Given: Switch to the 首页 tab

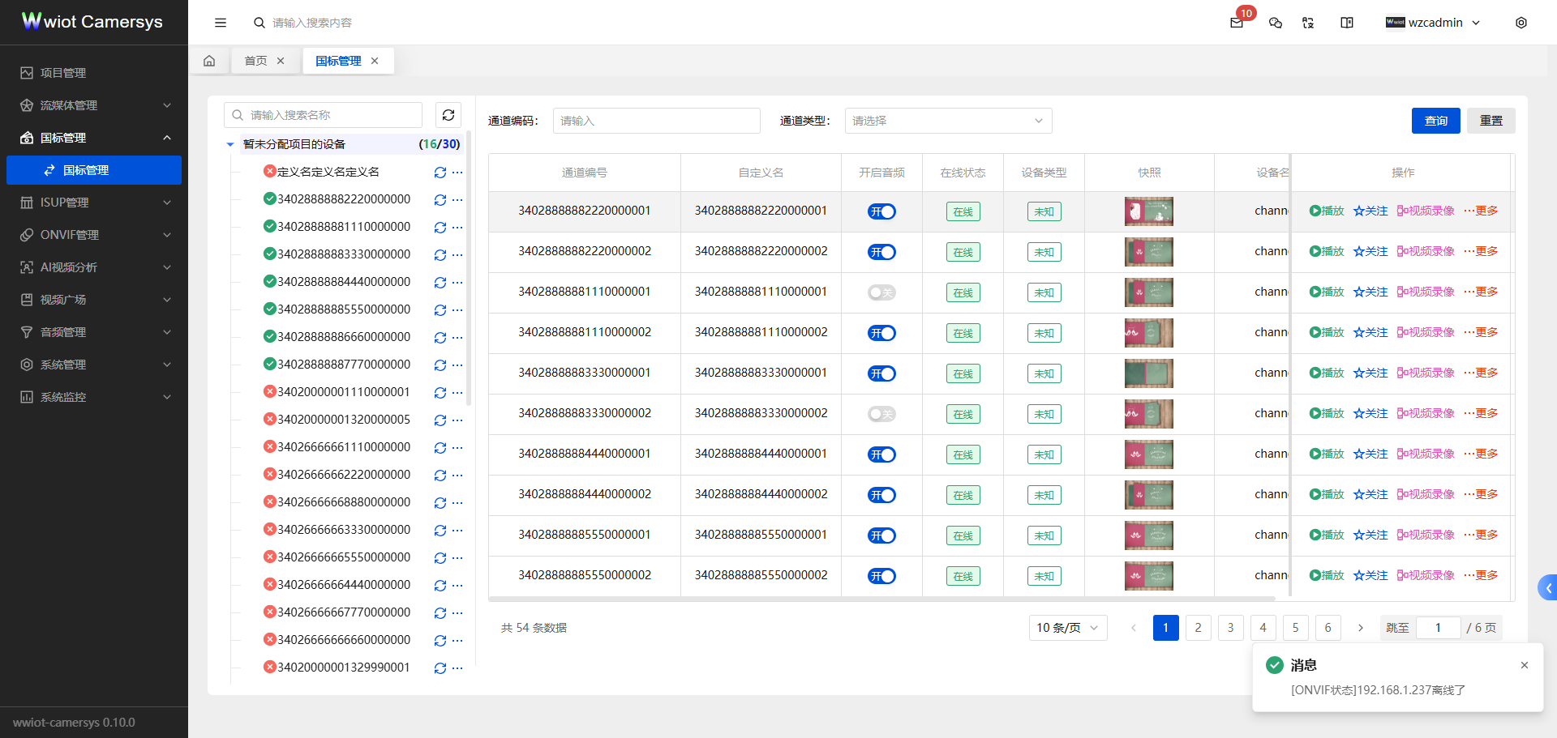Looking at the screenshot, I should (x=255, y=60).
